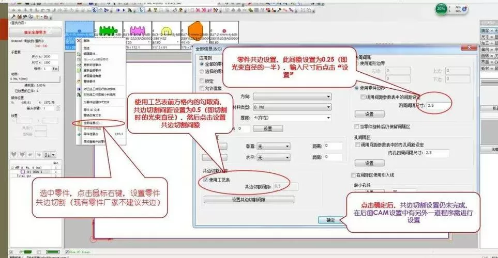Choose 删除 in the context menu
This screenshot has height=258, width=498.
(86, 41)
